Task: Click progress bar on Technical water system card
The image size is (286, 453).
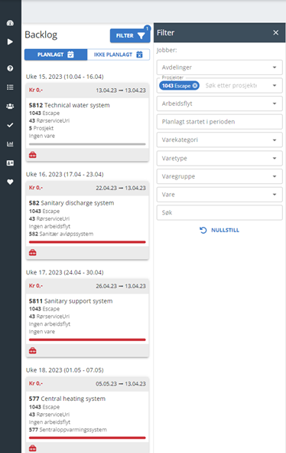Action: pos(87,144)
